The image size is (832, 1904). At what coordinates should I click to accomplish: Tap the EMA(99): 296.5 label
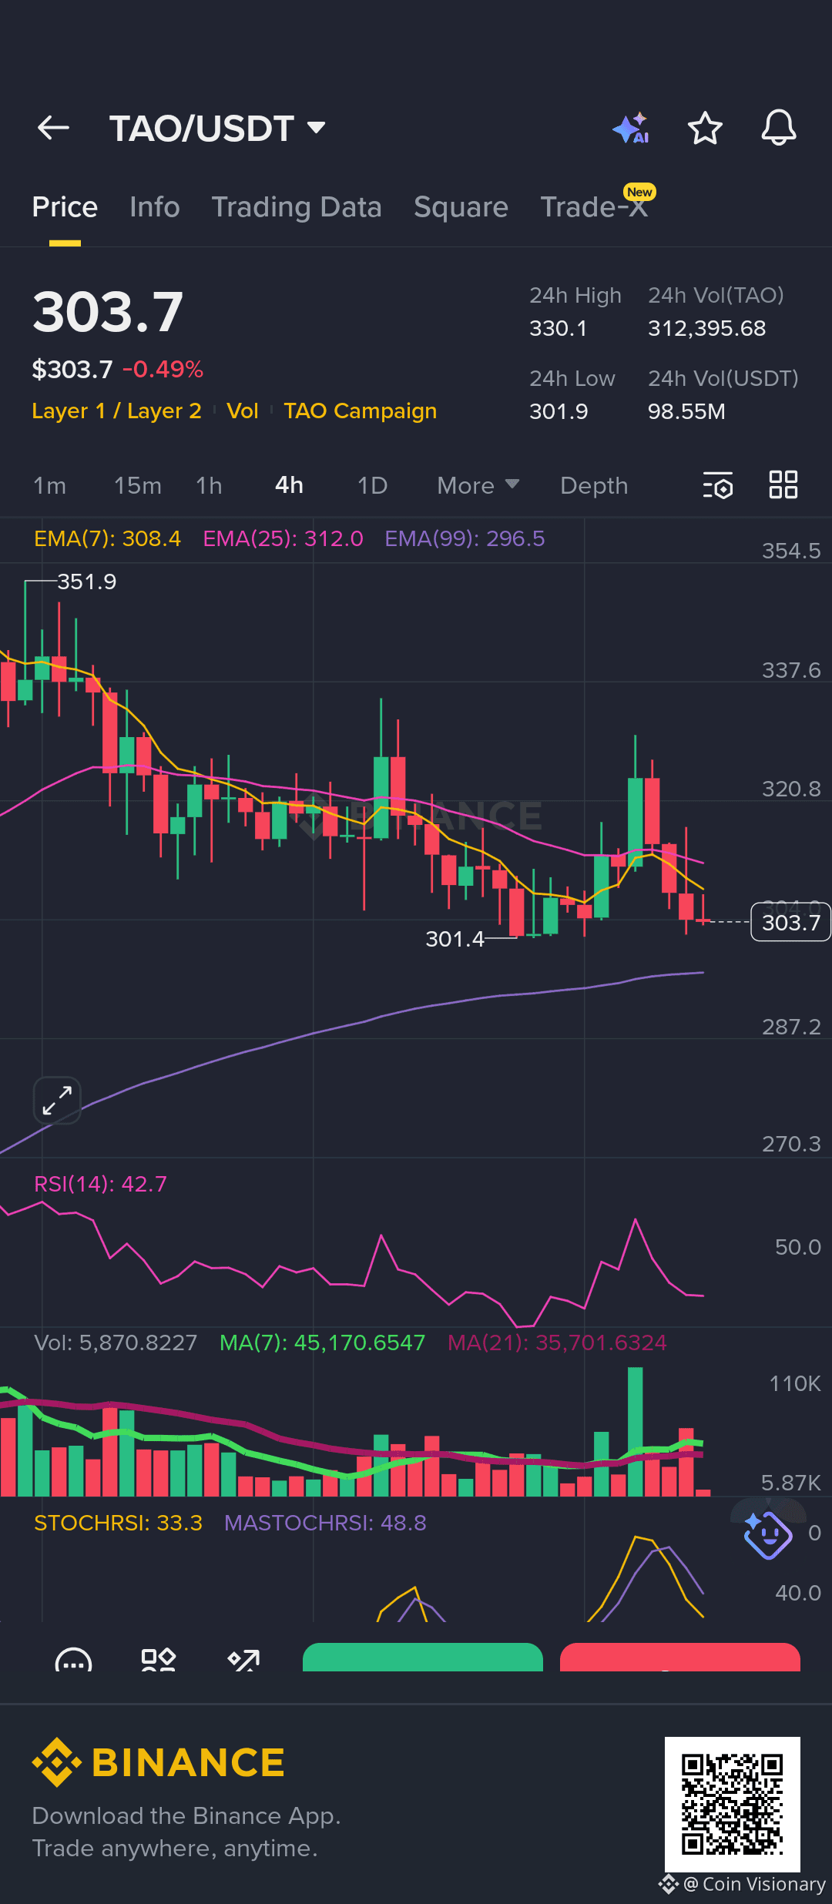click(465, 538)
